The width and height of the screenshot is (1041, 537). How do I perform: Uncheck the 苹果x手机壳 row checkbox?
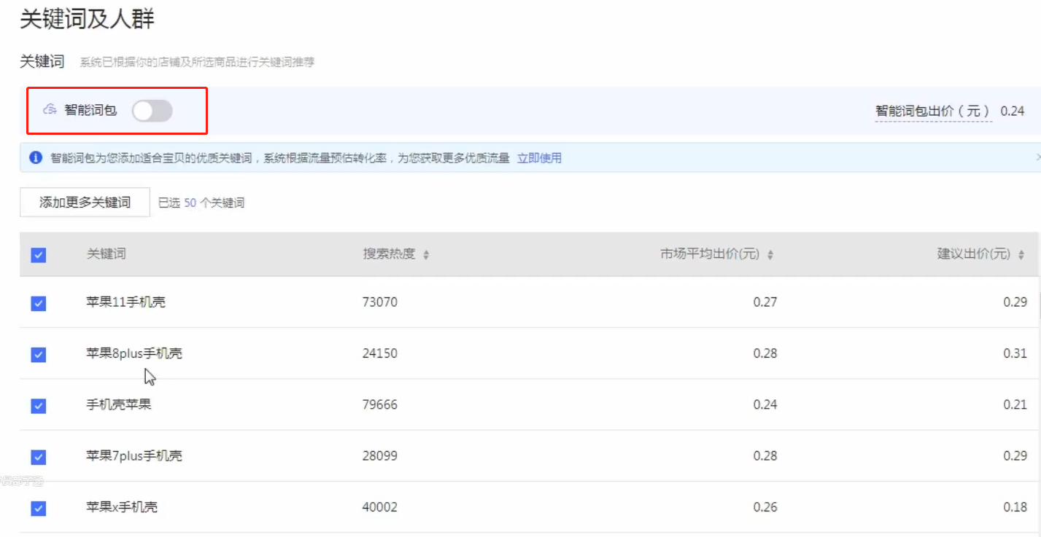pos(39,509)
